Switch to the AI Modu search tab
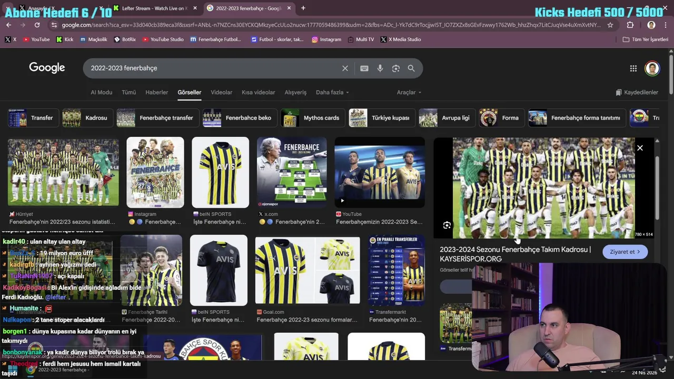Viewport: 674px width, 379px height. click(101, 92)
